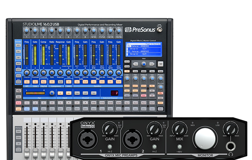The image size is (252, 160).
Task: Toggle the Hi-Z button for Onyx channel 1
Action: coord(110,147)
